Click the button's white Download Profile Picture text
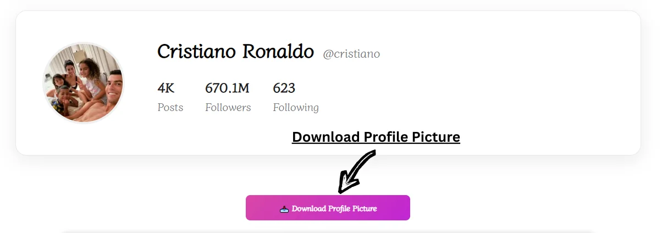The width and height of the screenshot is (662, 233). [x=334, y=209]
